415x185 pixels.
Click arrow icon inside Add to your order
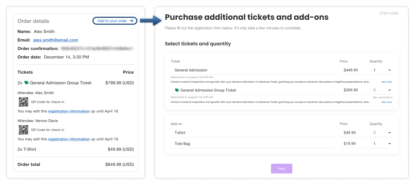click(x=131, y=21)
